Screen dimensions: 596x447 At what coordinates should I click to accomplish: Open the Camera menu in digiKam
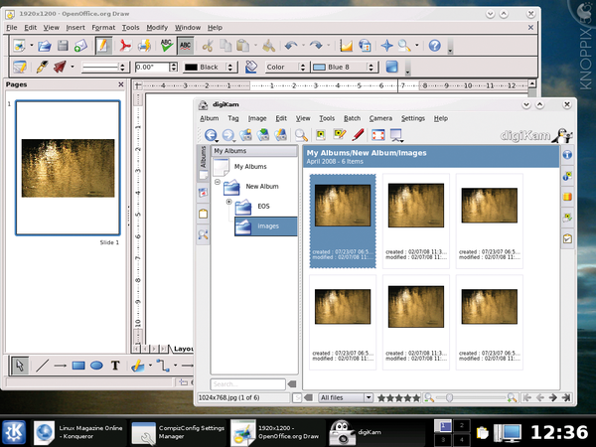[380, 118]
